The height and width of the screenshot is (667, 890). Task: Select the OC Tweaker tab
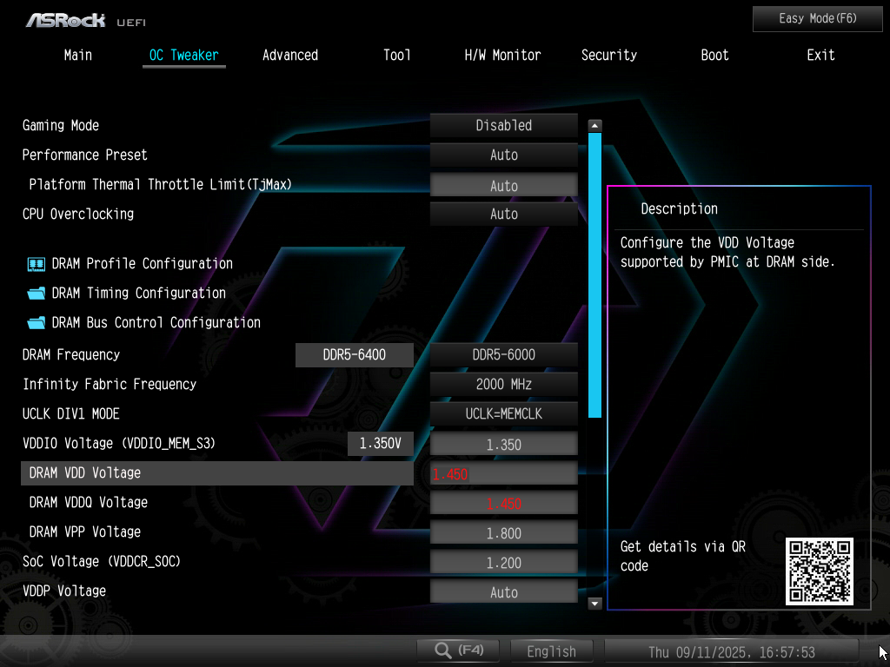(x=184, y=55)
